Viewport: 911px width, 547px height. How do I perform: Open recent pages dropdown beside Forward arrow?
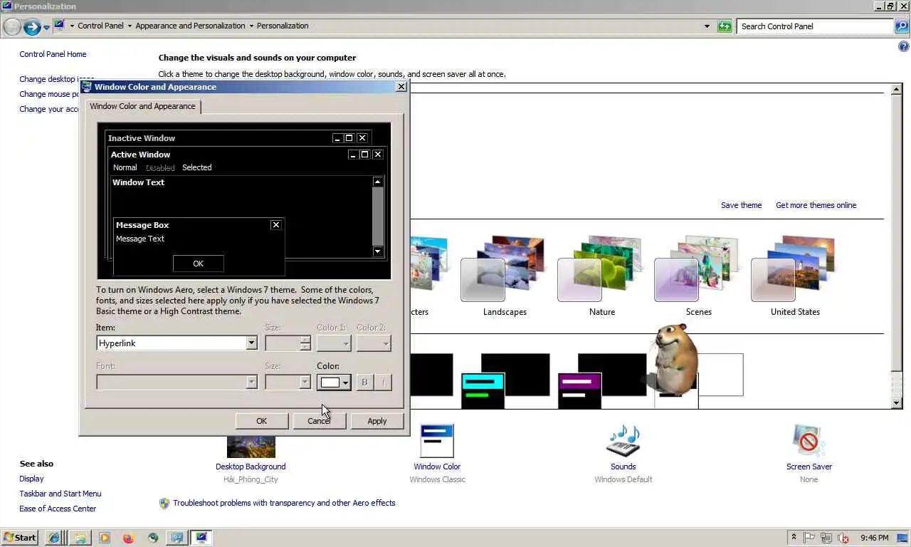[x=47, y=27]
